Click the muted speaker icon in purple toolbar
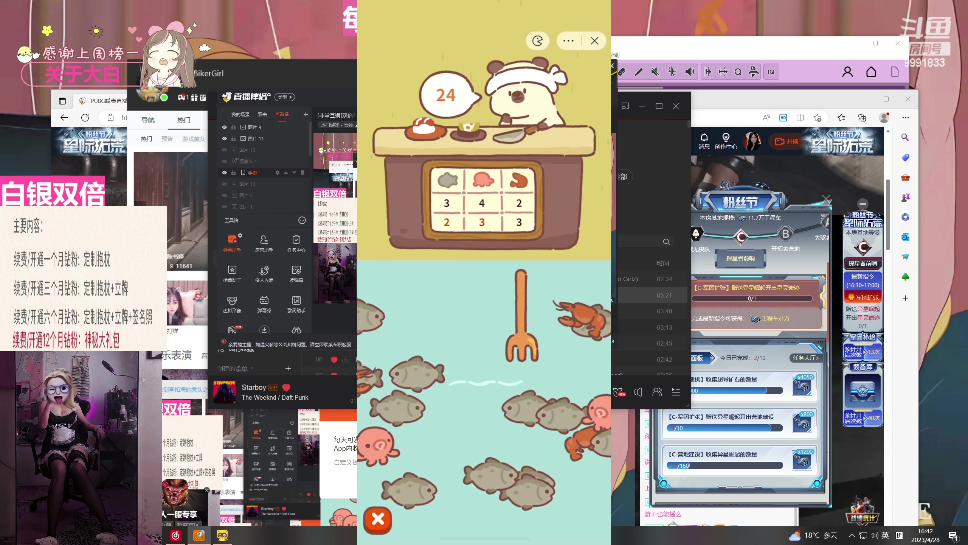 tap(655, 72)
